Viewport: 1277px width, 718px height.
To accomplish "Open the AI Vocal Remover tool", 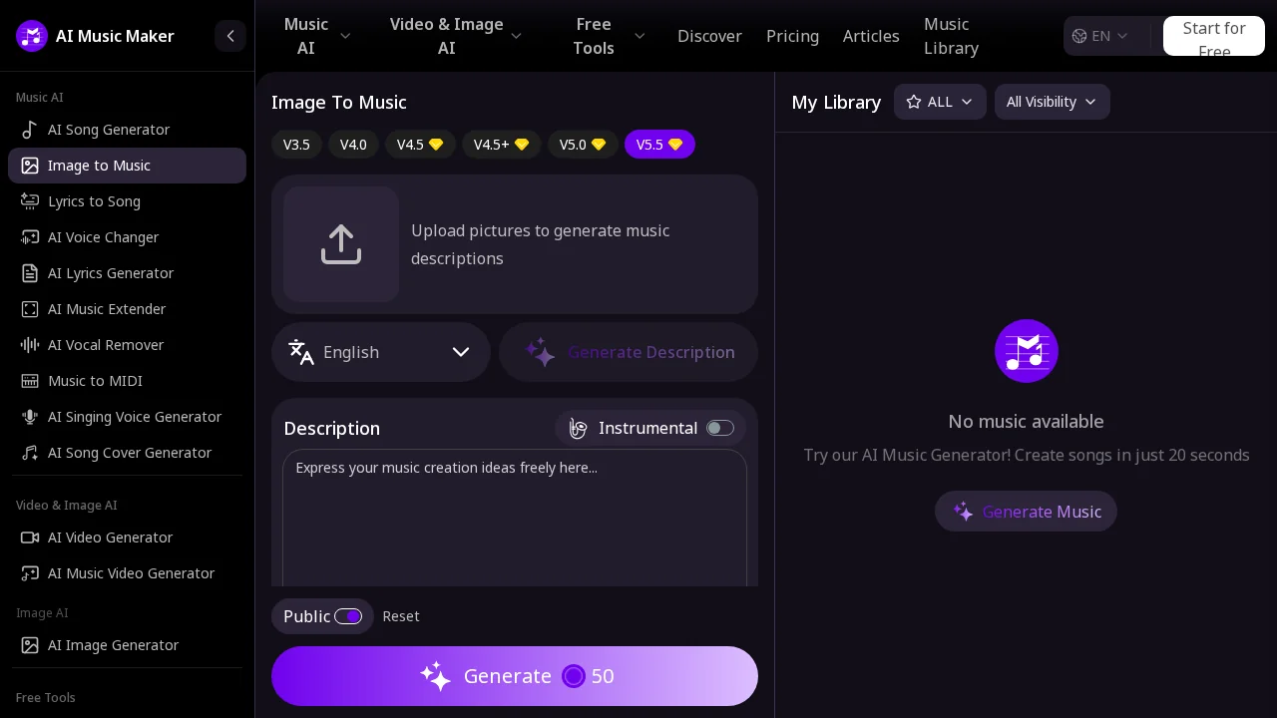I will click(106, 345).
